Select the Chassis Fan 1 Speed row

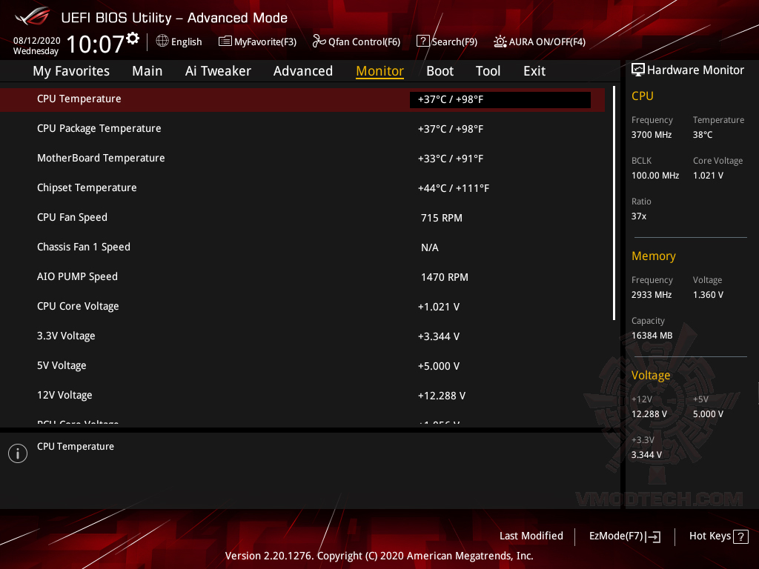point(302,247)
